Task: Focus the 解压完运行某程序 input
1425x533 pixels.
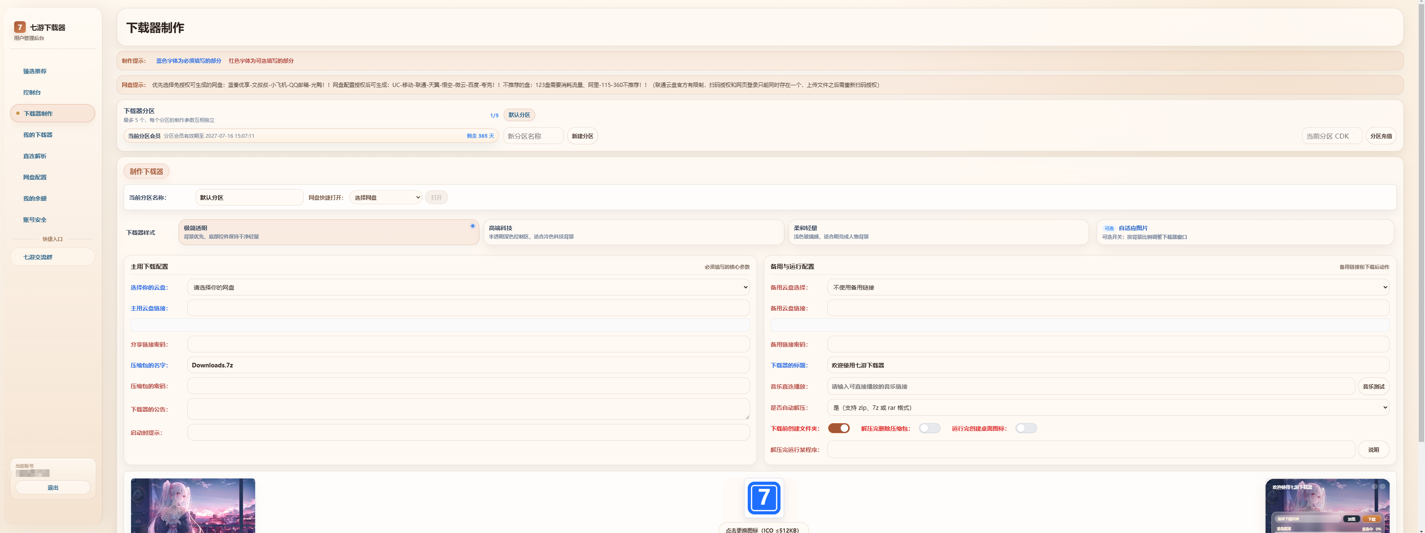Action: pyautogui.click(x=1091, y=449)
